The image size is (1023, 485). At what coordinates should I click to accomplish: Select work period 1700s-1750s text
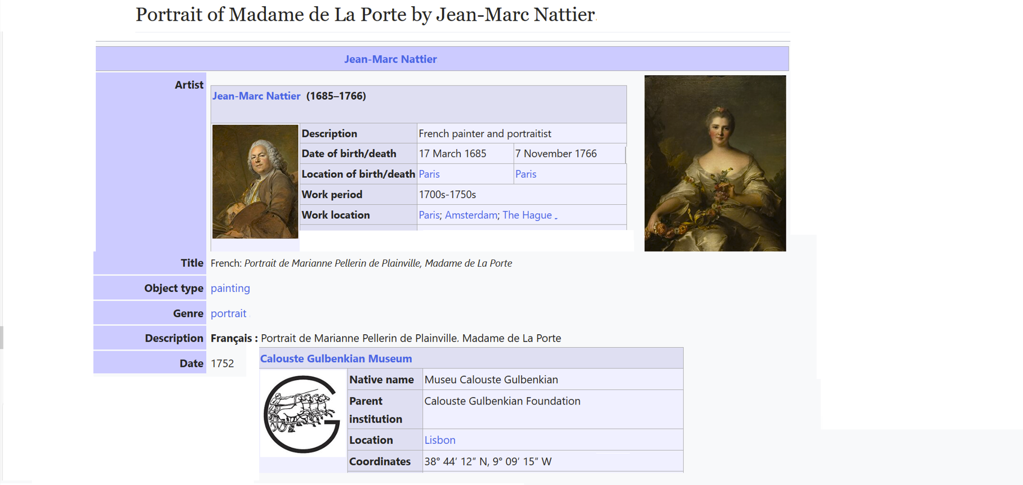(x=447, y=195)
